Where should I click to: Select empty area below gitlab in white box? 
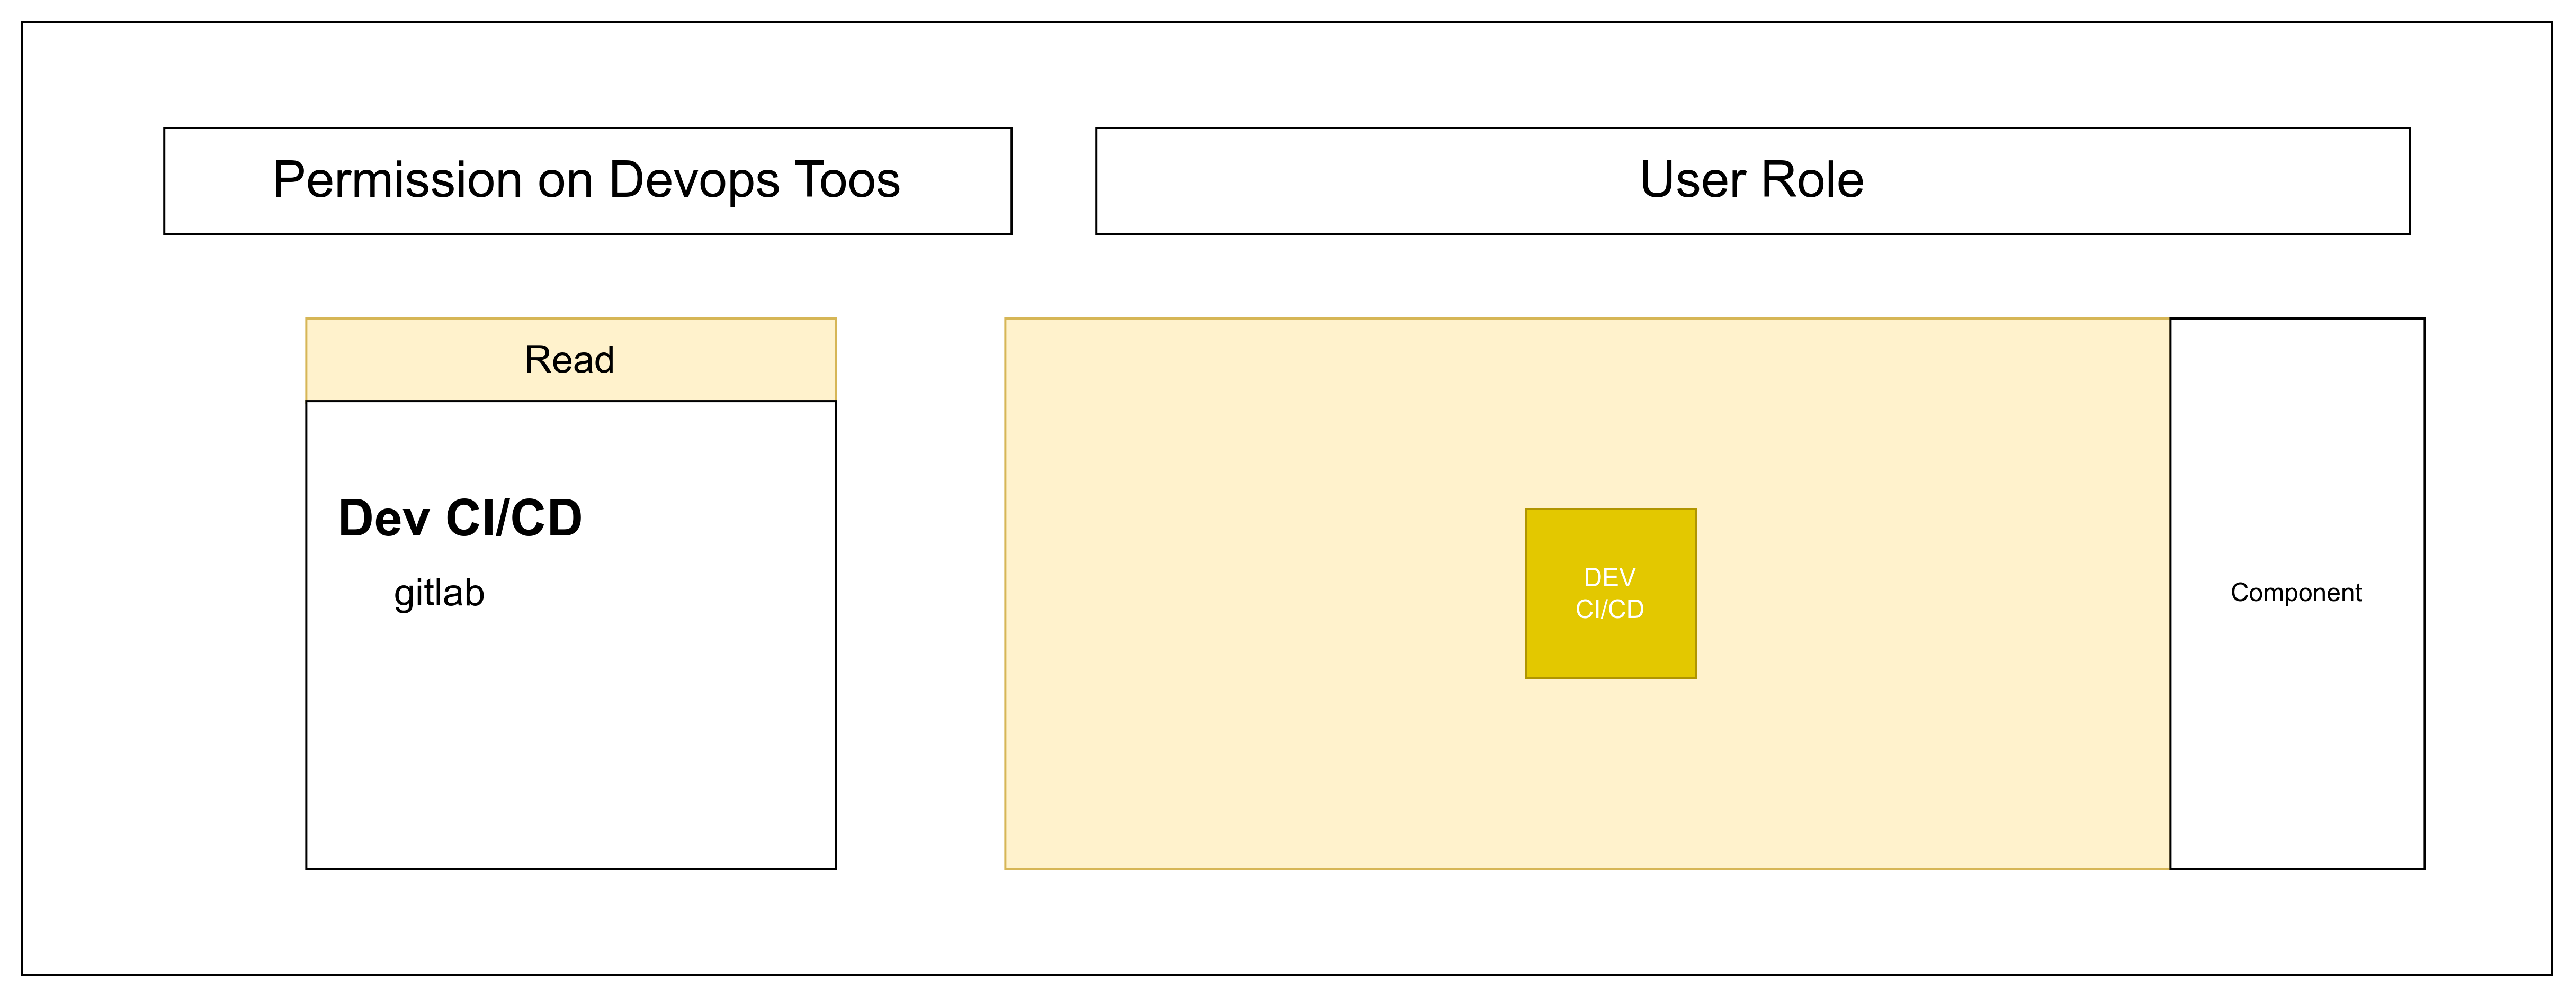pos(571,749)
